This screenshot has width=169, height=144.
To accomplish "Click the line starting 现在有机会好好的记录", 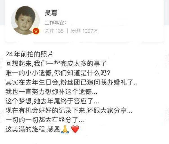I will click(69, 110).
